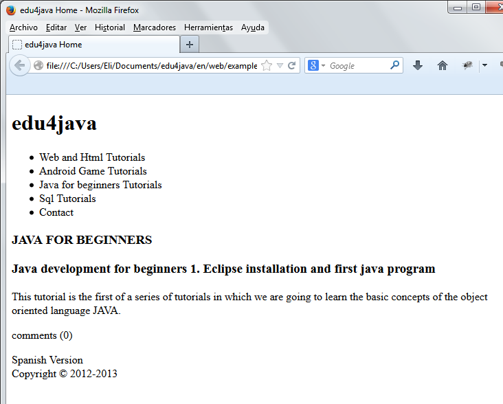Click 'Java for beginners Tutorials' list item

point(100,185)
